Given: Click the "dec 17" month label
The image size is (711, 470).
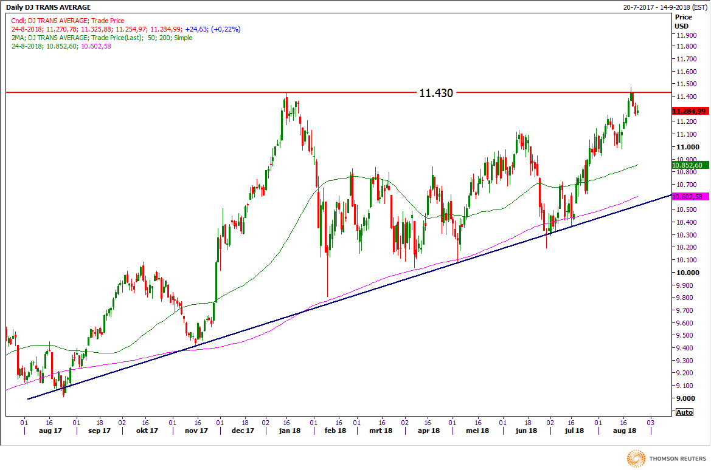Looking at the screenshot, I should [x=243, y=431].
